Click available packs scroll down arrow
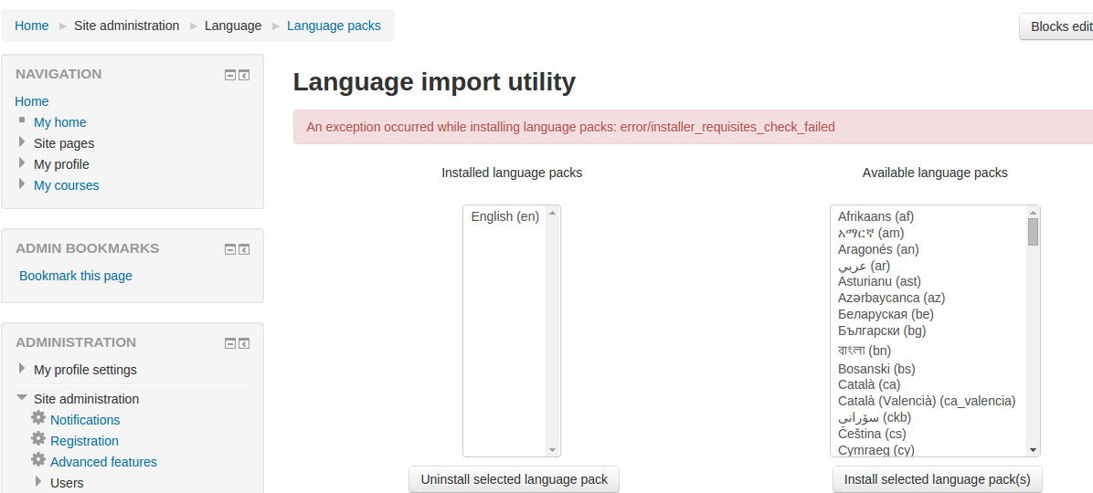1093x493 pixels. [x=1033, y=450]
